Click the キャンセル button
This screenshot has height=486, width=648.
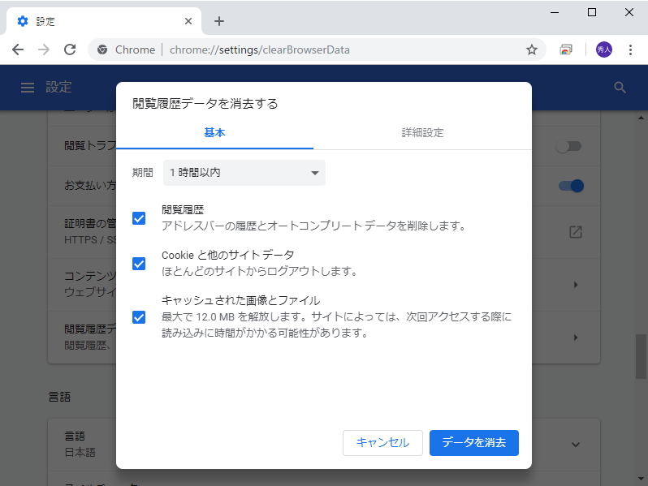pos(382,443)
